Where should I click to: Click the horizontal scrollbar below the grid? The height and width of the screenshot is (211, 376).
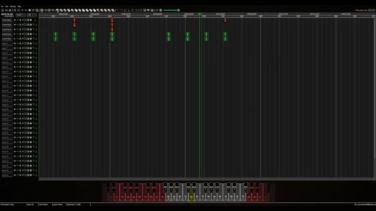(206, 179)
